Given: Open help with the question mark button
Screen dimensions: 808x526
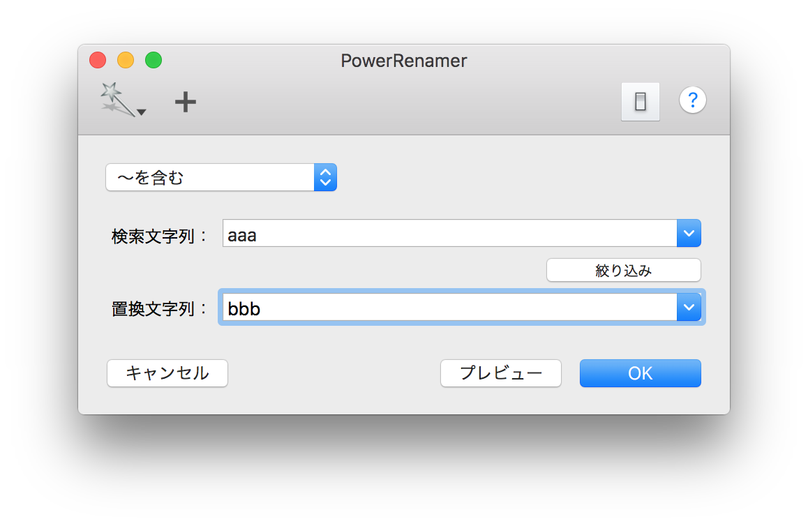Looking at the screenshot, I should 692,100.
